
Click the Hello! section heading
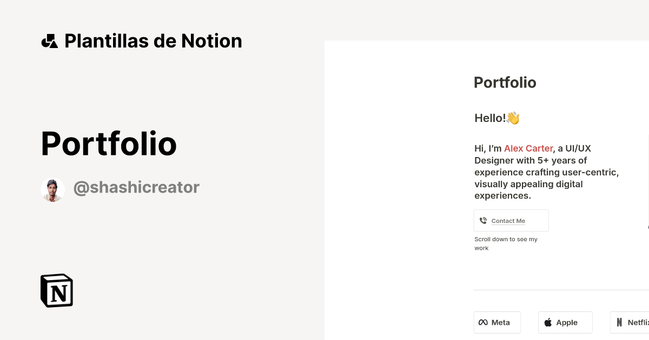pyautogui.click(x=490, y=118)
